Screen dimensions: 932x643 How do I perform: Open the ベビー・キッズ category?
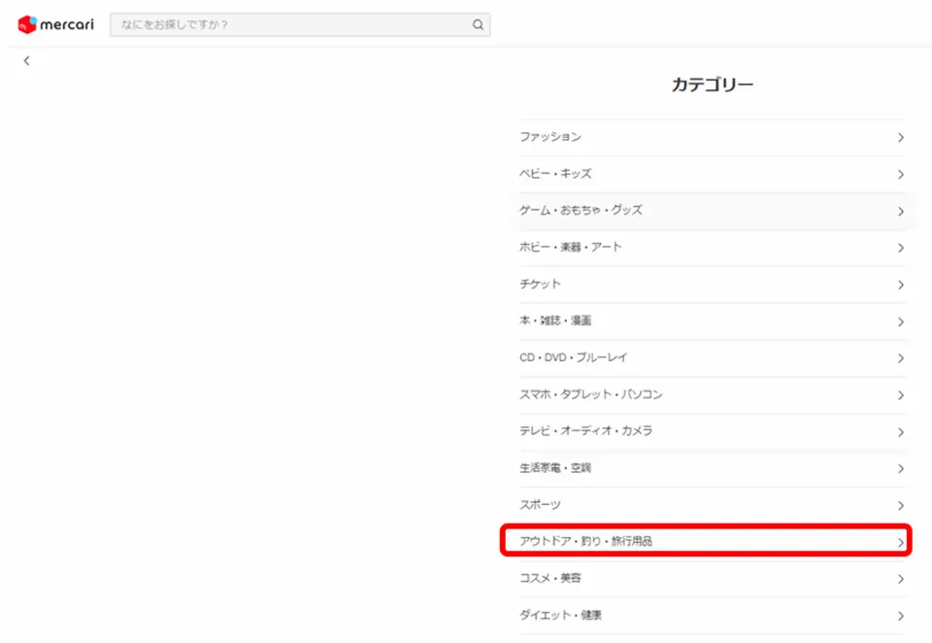555,174
